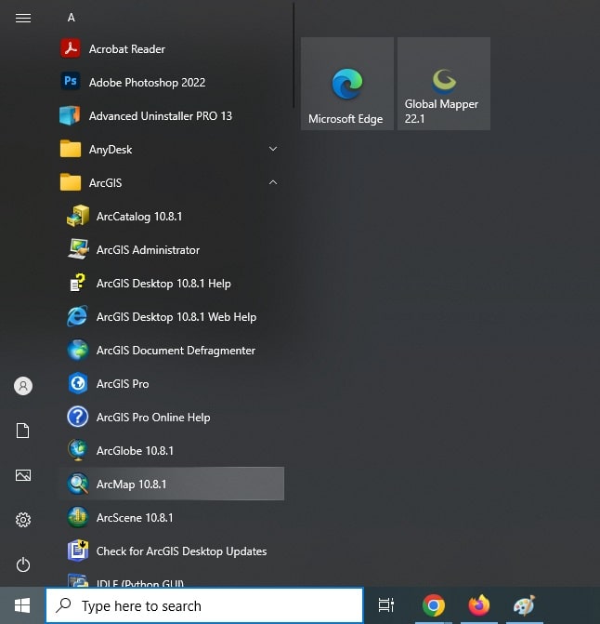Open the user account icon
This screenshot has height=624, width=600.
23,386
